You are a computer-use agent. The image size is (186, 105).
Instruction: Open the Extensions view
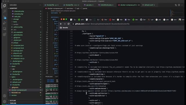click(x=4, y=34)
